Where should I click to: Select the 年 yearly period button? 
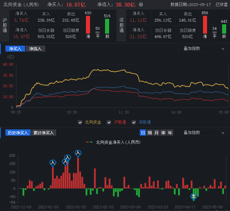tap(170, 133)
